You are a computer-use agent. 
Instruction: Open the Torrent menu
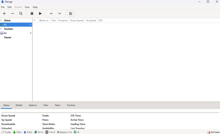[18, 7]
